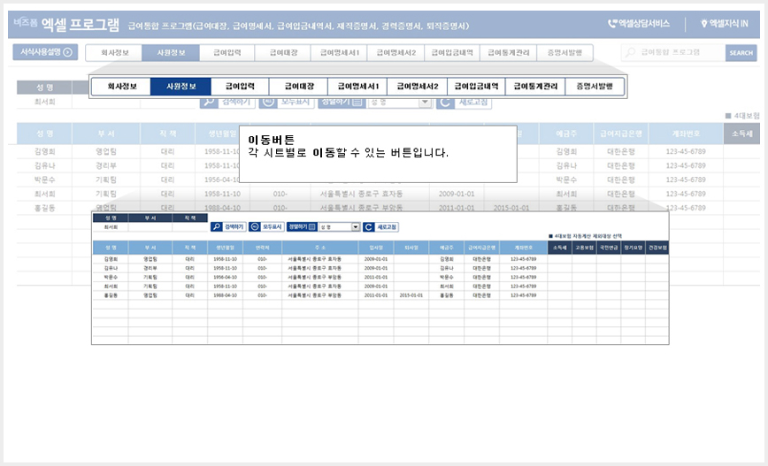768x466 pixels.
Task: Click the arrow icon on 서식사용설명
Action: tap(67, 52)
